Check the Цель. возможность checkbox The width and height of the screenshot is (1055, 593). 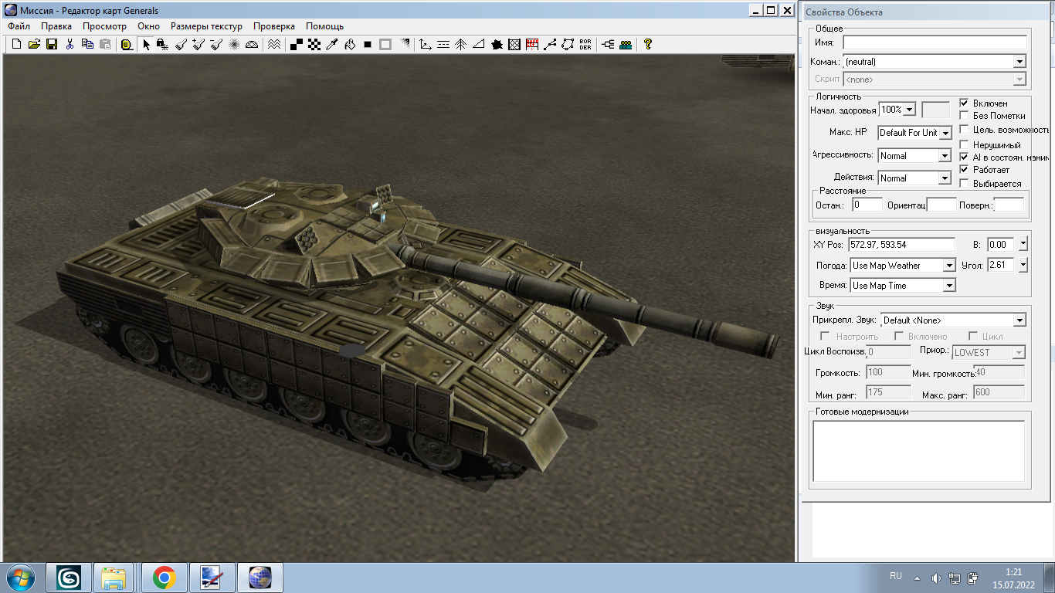pos(964,129)
